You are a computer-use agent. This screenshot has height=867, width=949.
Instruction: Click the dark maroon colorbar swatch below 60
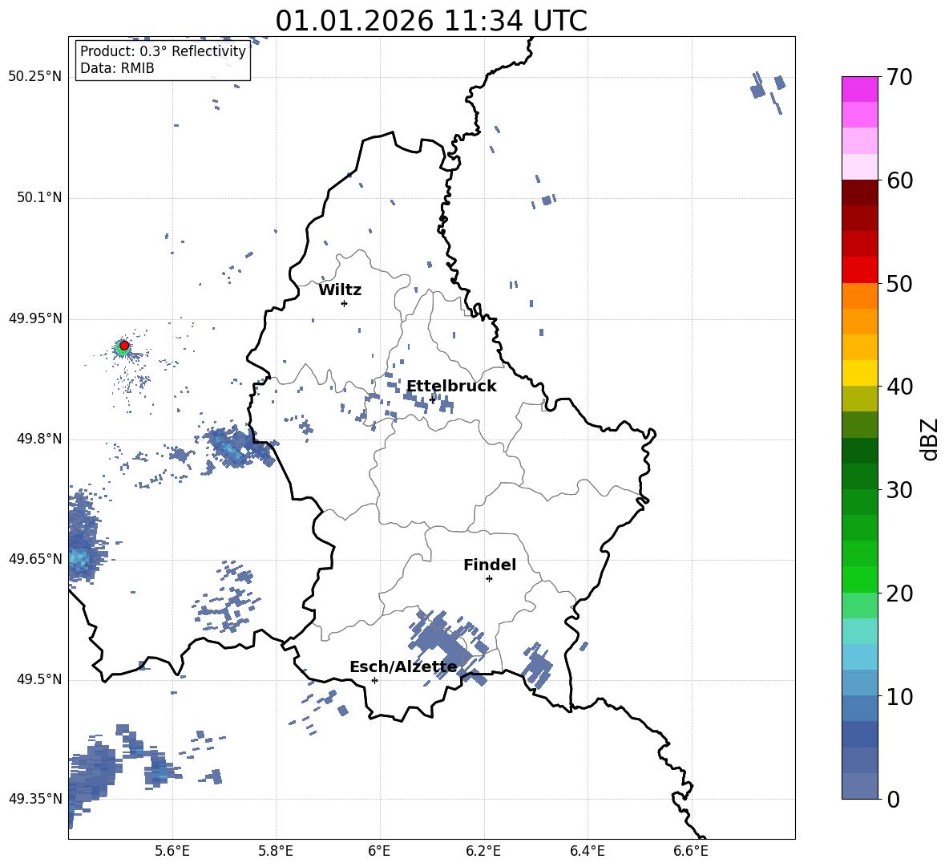(x=859, y=192)
